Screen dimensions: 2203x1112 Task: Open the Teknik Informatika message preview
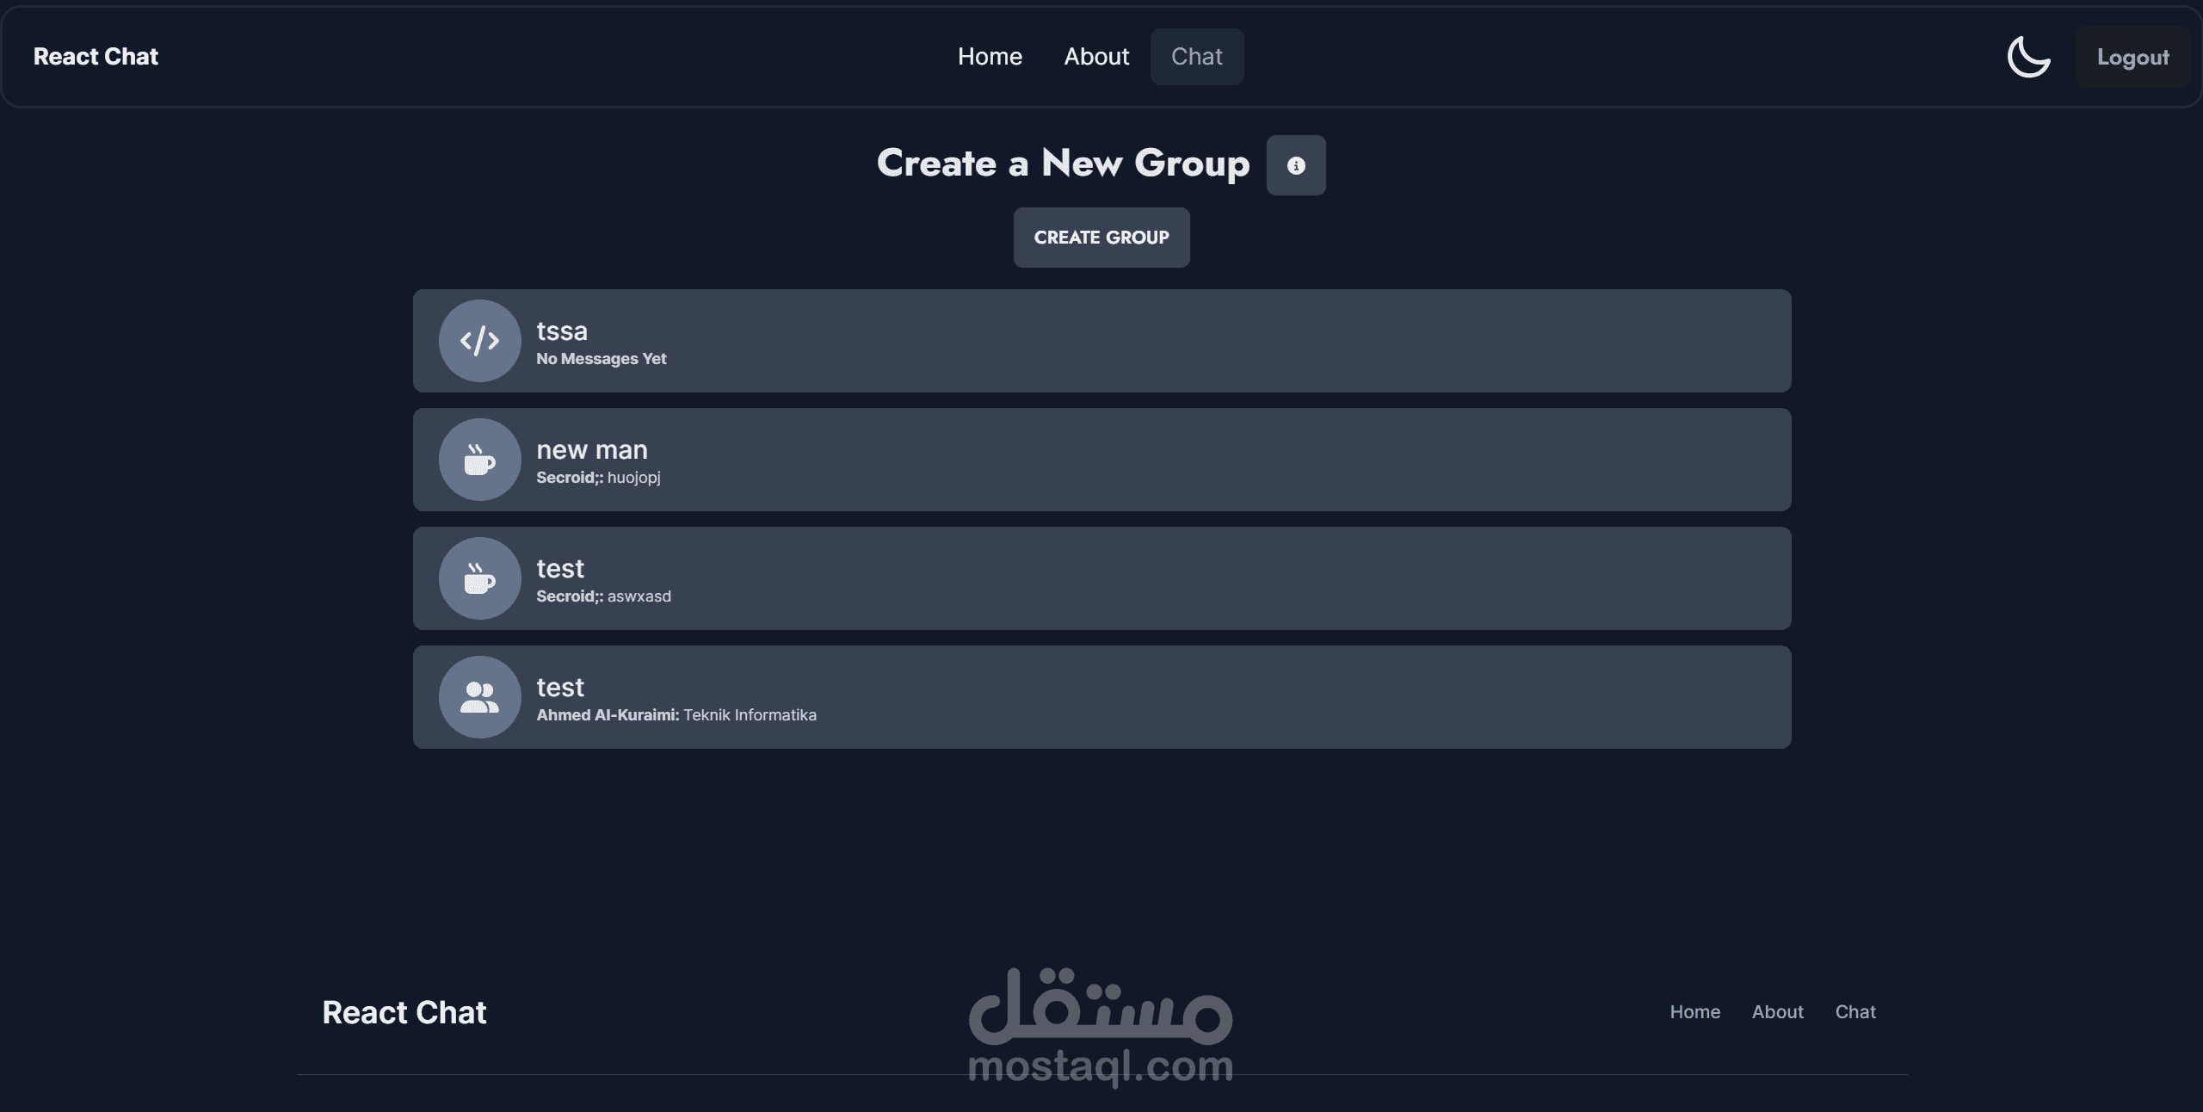coord(676,715)
